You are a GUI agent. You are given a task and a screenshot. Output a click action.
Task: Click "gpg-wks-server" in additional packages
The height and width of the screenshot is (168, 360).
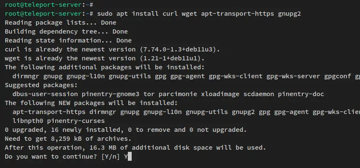pos(293,77)
